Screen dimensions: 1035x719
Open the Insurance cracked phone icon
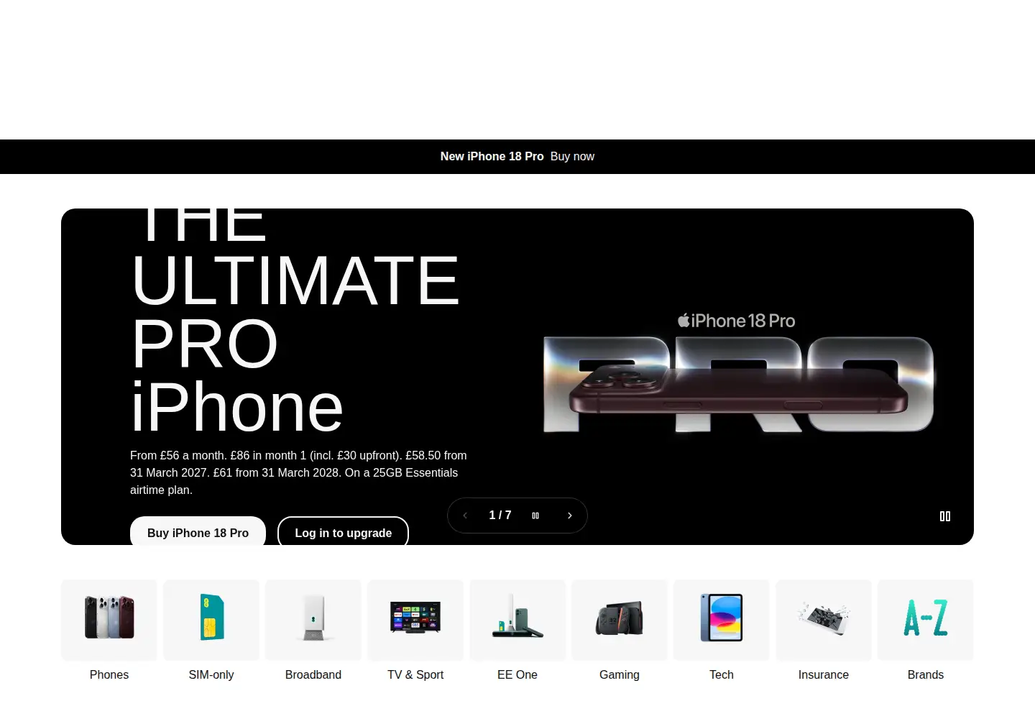point(824,620)
